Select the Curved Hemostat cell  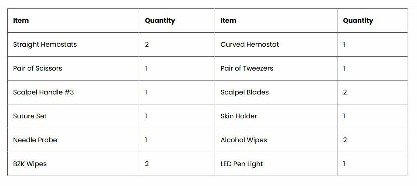click(276, 44)
